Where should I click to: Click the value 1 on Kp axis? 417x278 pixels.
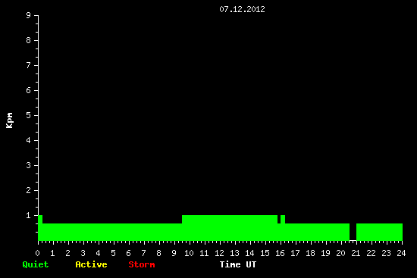(x=29, y=215)
